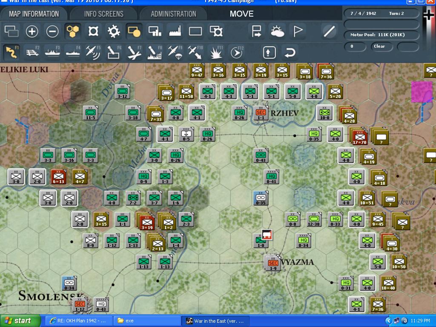Image resolution: width=436 pixels, height=327 pixels.
Task: Zoom in the map with plus icon
Action: tap(32, 31)
